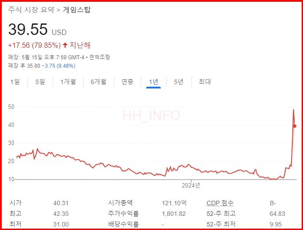Screen dimensions: 303x230
Task: Click the CDP score value B-
Action: click(273, 203)
